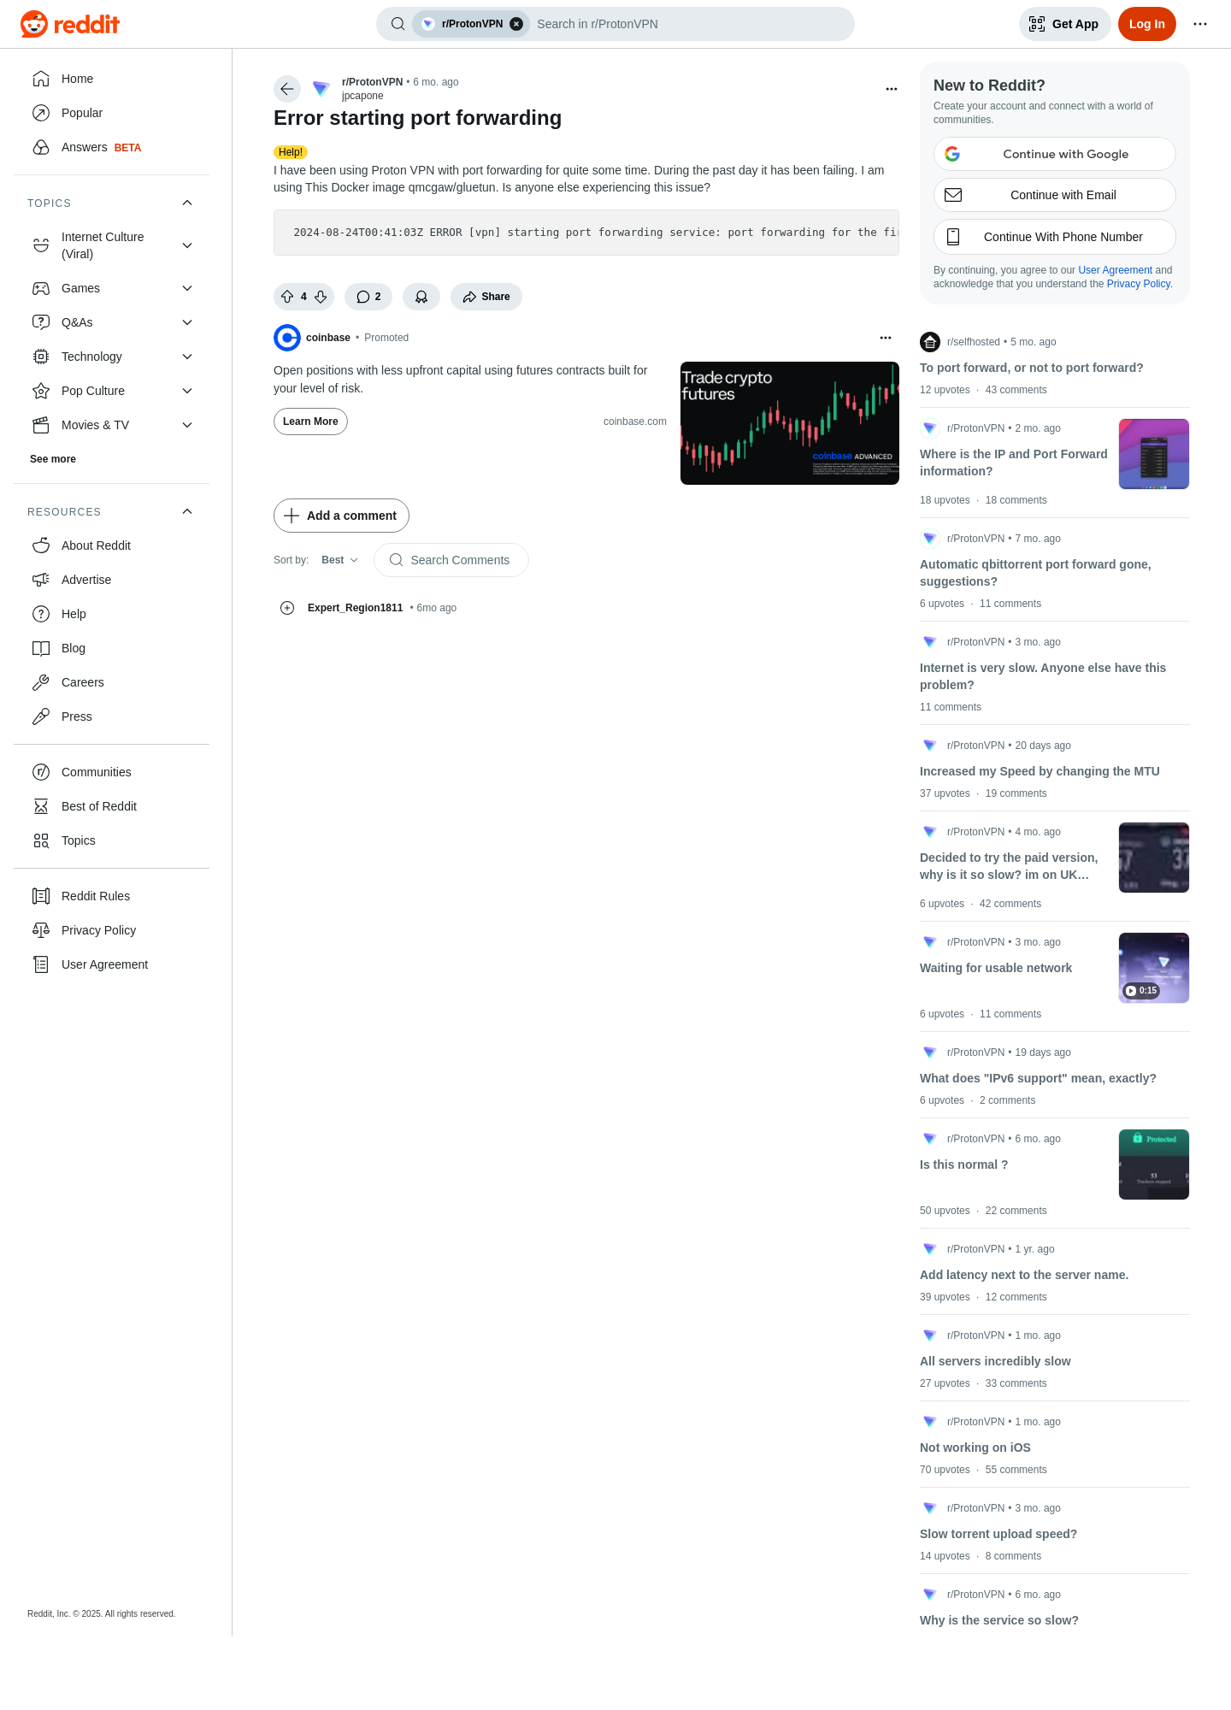Click the Press pen icon

click(41, 716)
